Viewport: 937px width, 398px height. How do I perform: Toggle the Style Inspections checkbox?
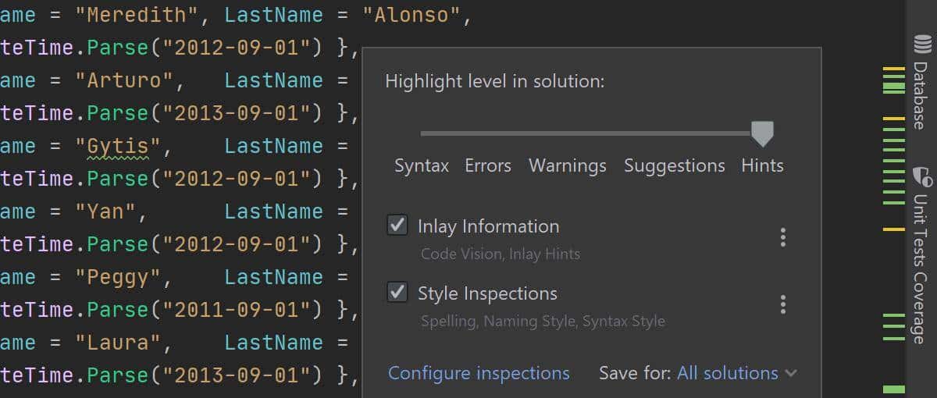coord(397,293)
